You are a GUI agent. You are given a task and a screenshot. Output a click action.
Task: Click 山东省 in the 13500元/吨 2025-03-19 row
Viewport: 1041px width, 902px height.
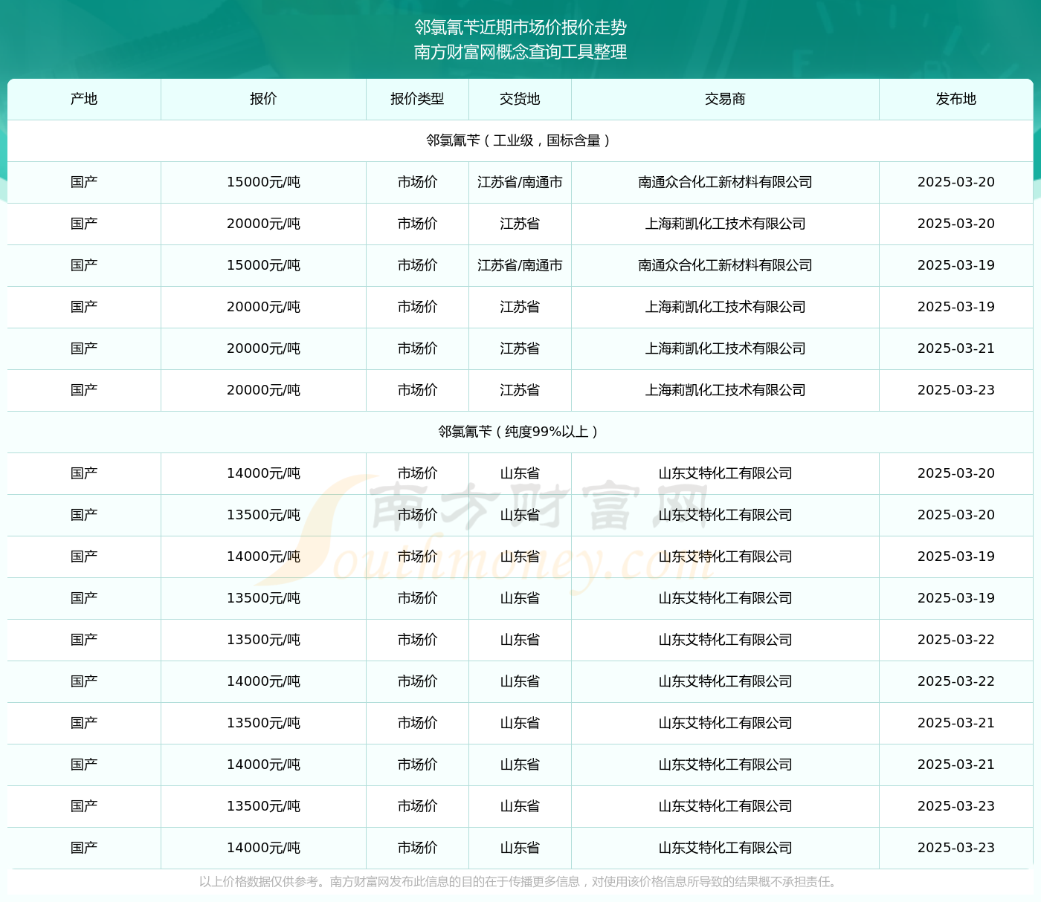point(520,598)
